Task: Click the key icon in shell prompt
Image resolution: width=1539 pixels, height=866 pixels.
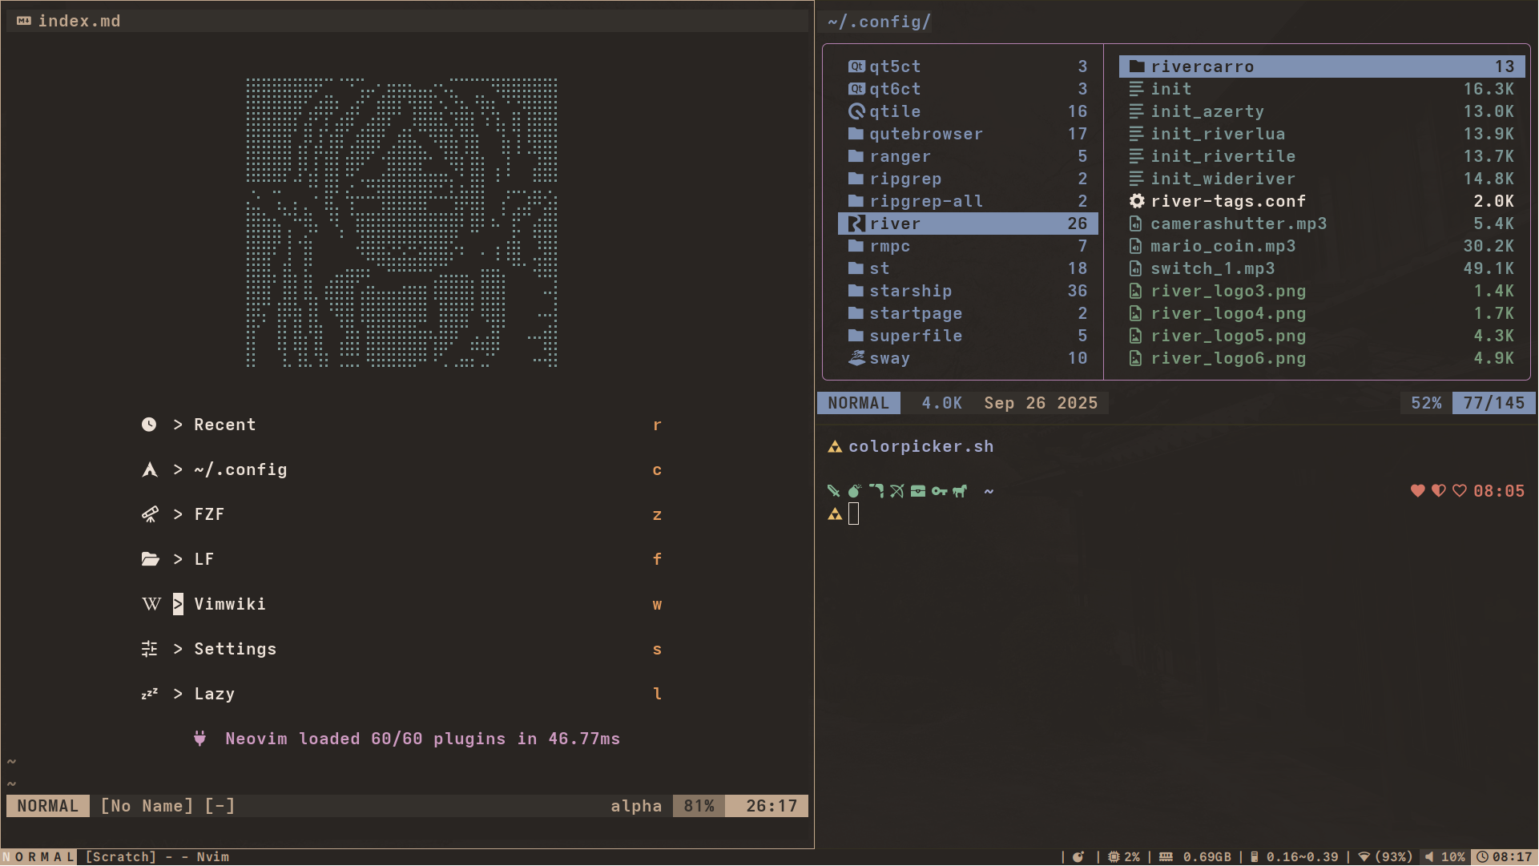Action: tap(939, 491)
